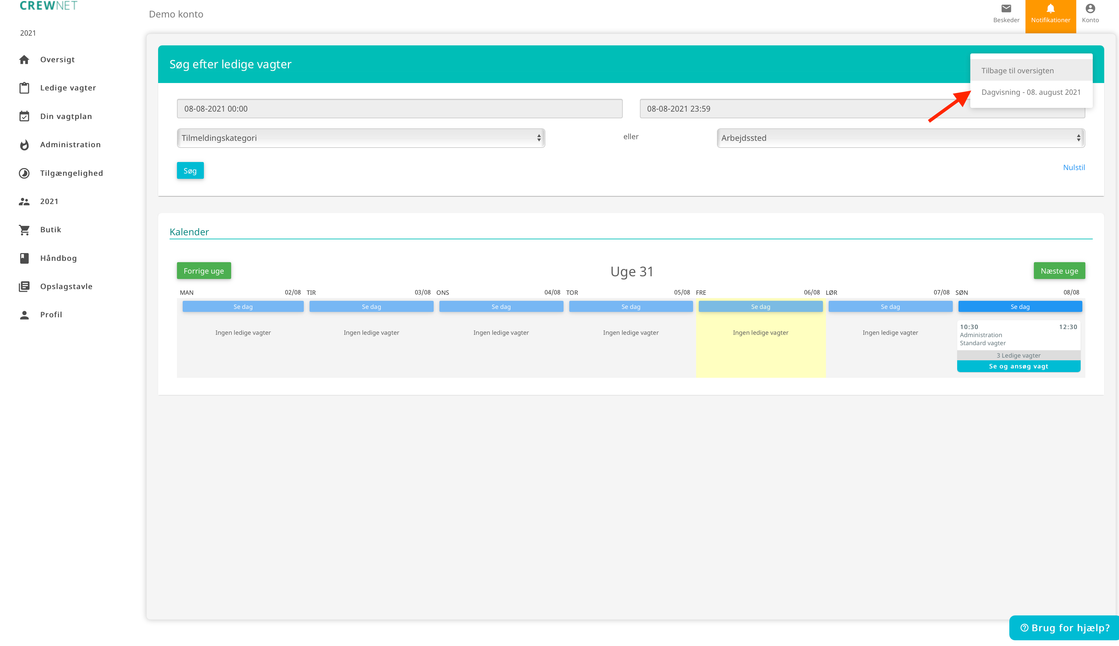The image size is (1119, 646).
Task: Click the Kalender heading
Action: [x=189, y=232]
